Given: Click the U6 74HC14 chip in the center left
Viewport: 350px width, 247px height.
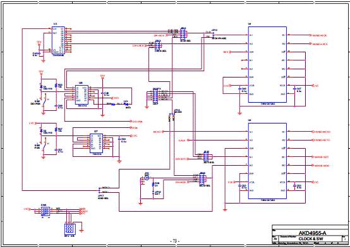Looking at the screenshot, I should [x=81, y=95].
